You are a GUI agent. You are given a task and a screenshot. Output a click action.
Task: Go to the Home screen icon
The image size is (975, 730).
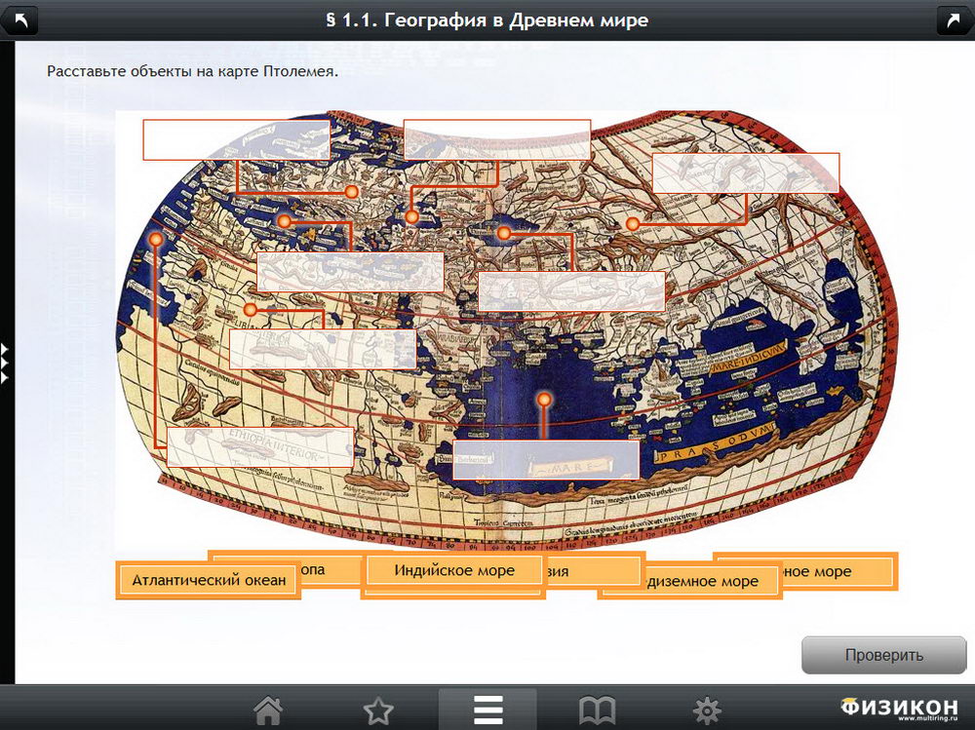[x=268, y=710]
